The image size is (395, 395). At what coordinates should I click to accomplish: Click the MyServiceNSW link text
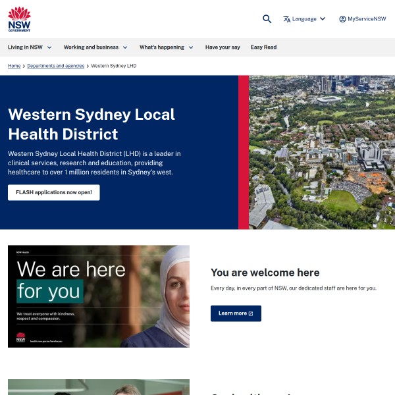(x=367, y=19)
